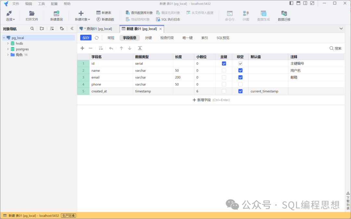This screenshot has height=219, width=351.
Task: Expand the postgres node in navigator
Action: coord(8,49)
